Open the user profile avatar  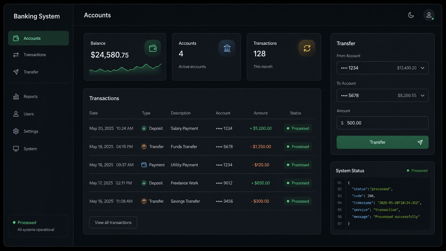(429, 15)
